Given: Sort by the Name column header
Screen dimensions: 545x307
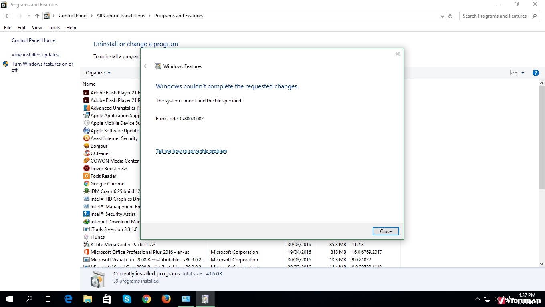Looking at the screenshot, I should click(x=89, y=84).
